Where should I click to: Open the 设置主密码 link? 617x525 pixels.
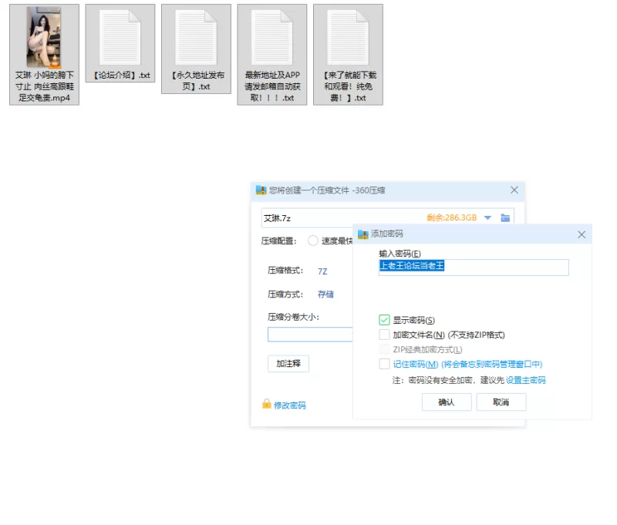[525, 380]
